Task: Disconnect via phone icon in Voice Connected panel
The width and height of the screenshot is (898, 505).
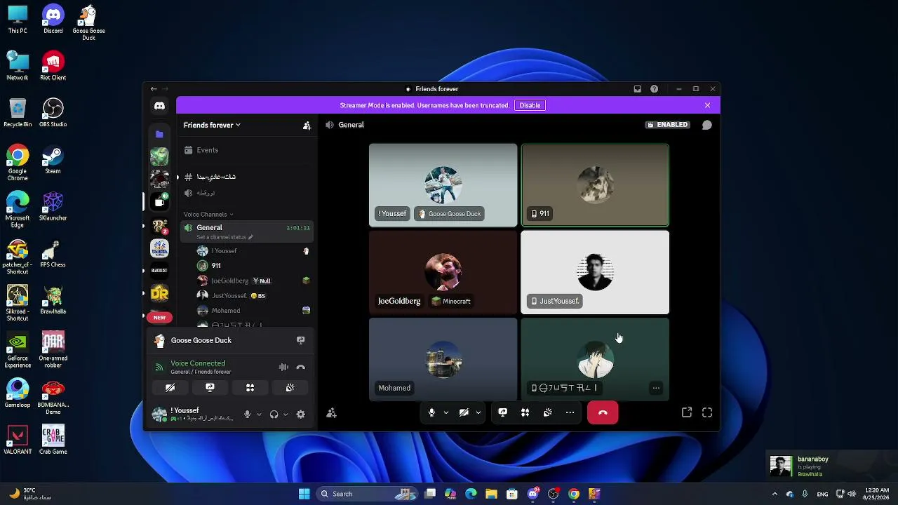Action: pyautogui.click(x=300, y=367)
